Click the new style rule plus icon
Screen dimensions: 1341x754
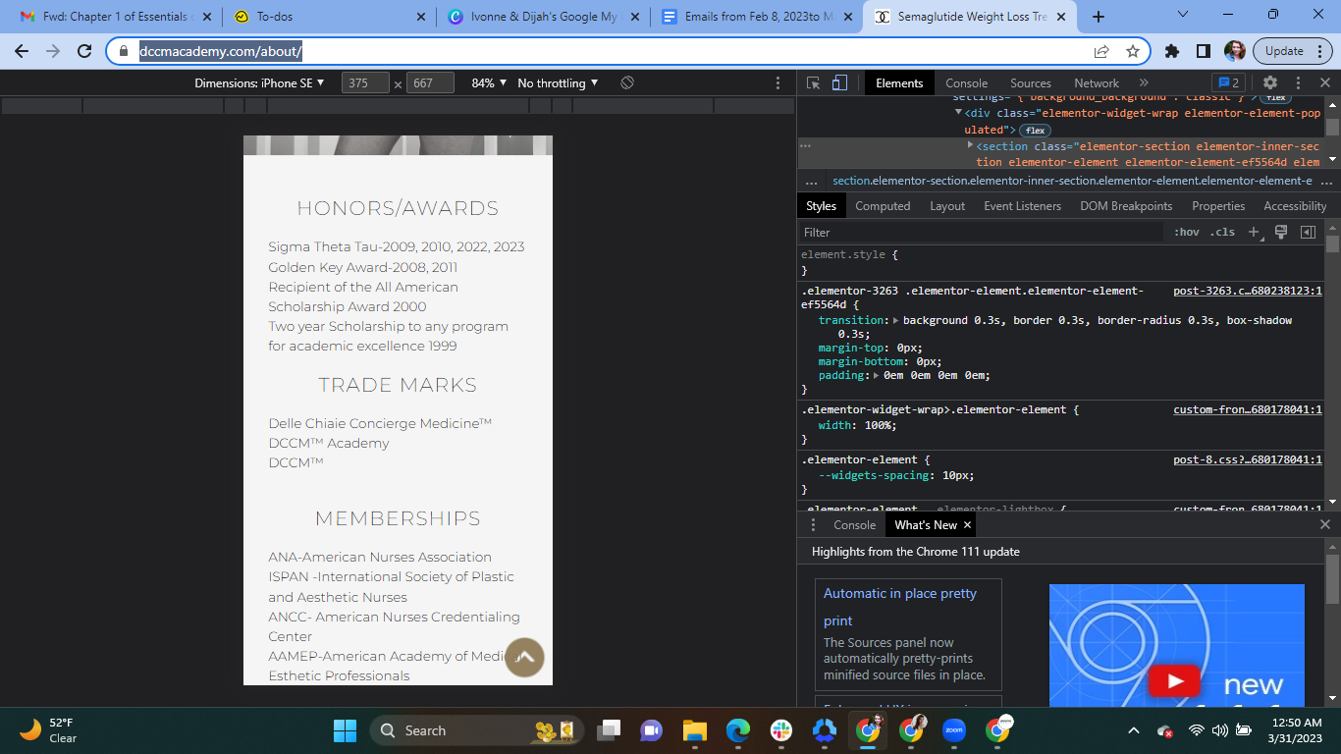pos(1254,233)
